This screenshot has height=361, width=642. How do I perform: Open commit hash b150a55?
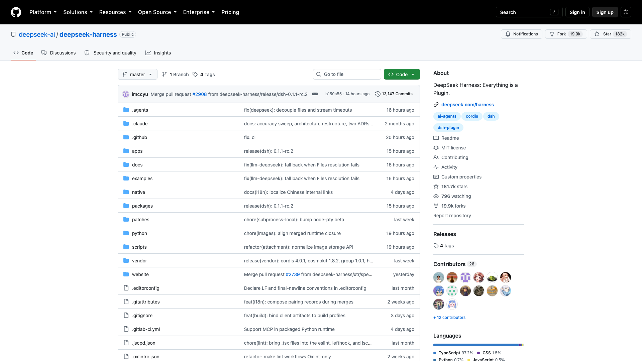click(333, 94)
